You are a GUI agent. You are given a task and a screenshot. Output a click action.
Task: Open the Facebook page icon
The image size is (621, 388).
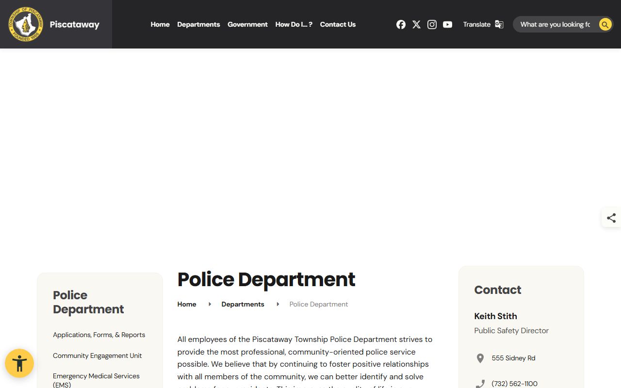click(401, 24)
